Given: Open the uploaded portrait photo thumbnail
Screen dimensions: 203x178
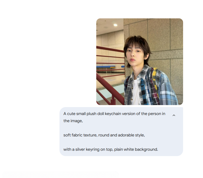Looking at the screenshot, I should [140, 62].
